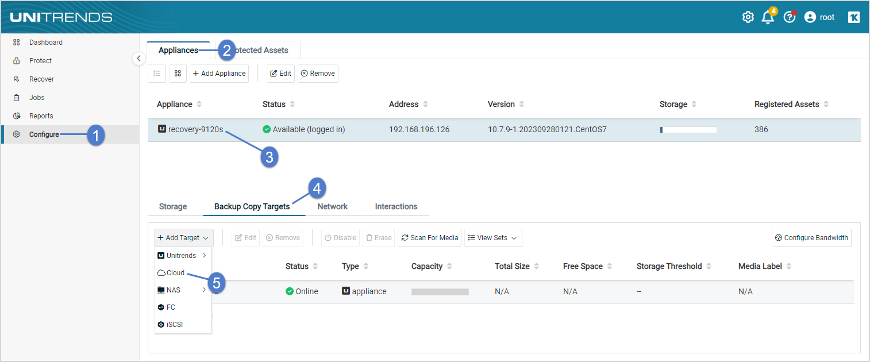Screen dimensions: 870x362
Task: Expand the NAS submenu arrow
Action: [x=204, y=290]
